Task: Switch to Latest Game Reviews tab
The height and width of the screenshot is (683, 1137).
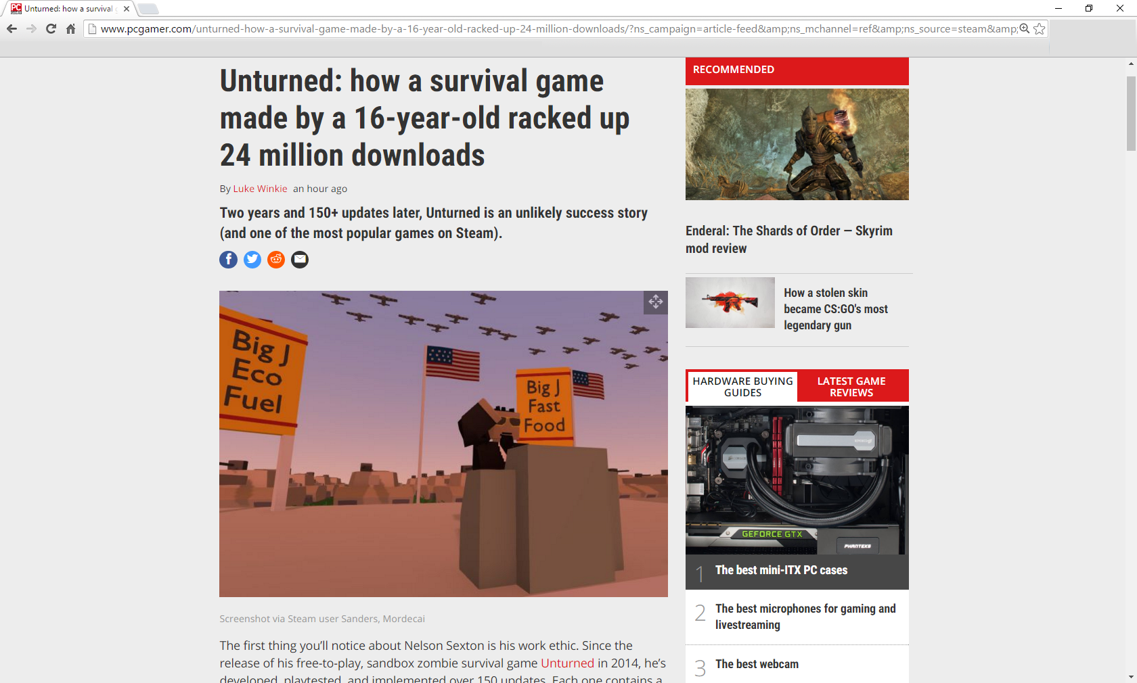Action: 851,387
